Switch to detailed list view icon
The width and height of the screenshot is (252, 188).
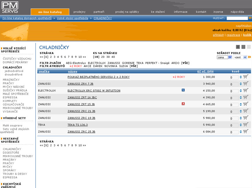tap(238, 47)
